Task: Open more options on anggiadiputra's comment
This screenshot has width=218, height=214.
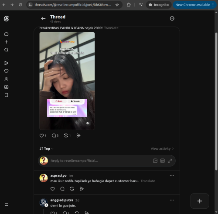Action: (x=172, y=200)
